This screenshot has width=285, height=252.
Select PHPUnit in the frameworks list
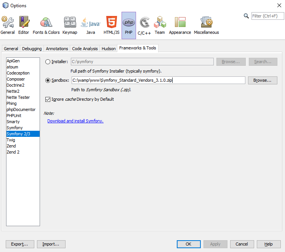pos(23,116)
